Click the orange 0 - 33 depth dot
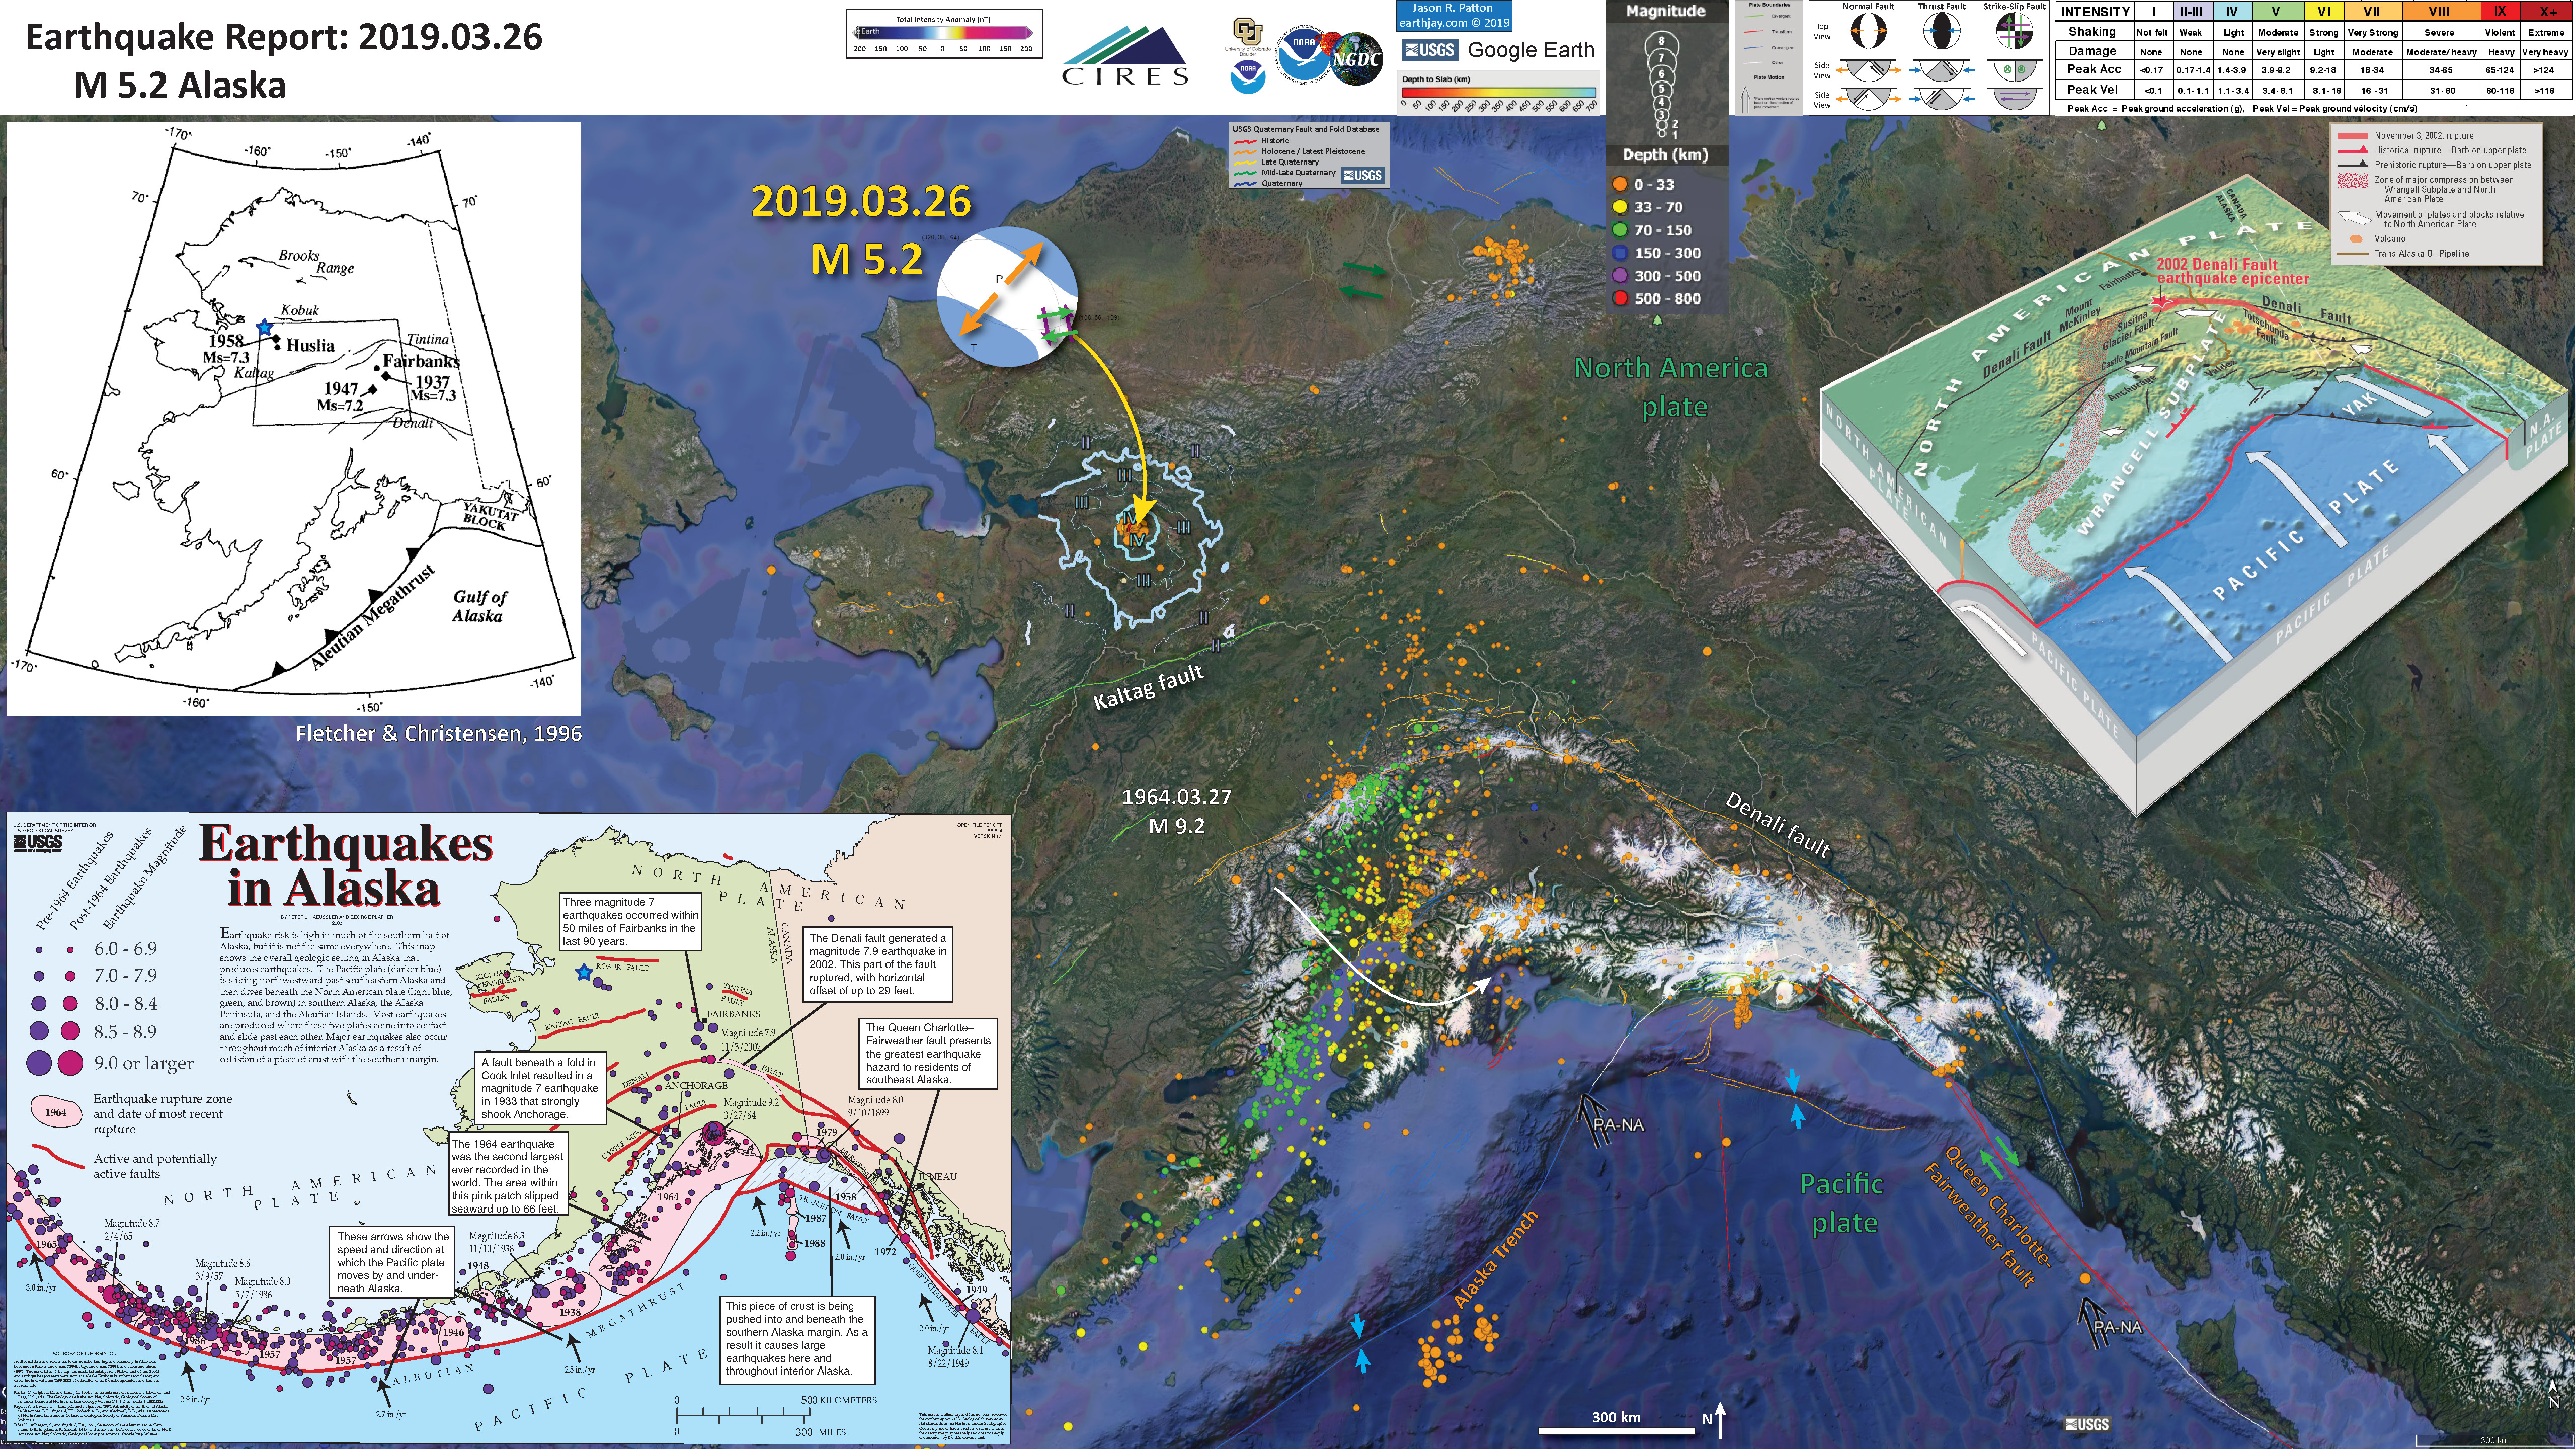 click(x=1619, y=184)
